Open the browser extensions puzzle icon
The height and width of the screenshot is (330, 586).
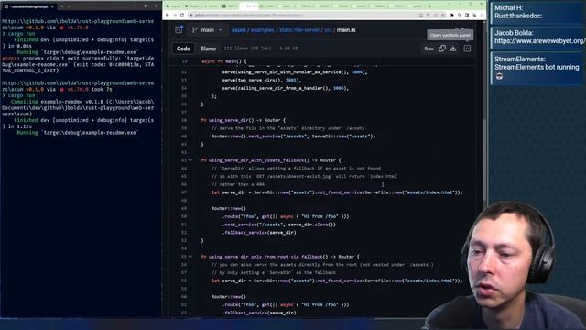[451, 15]
